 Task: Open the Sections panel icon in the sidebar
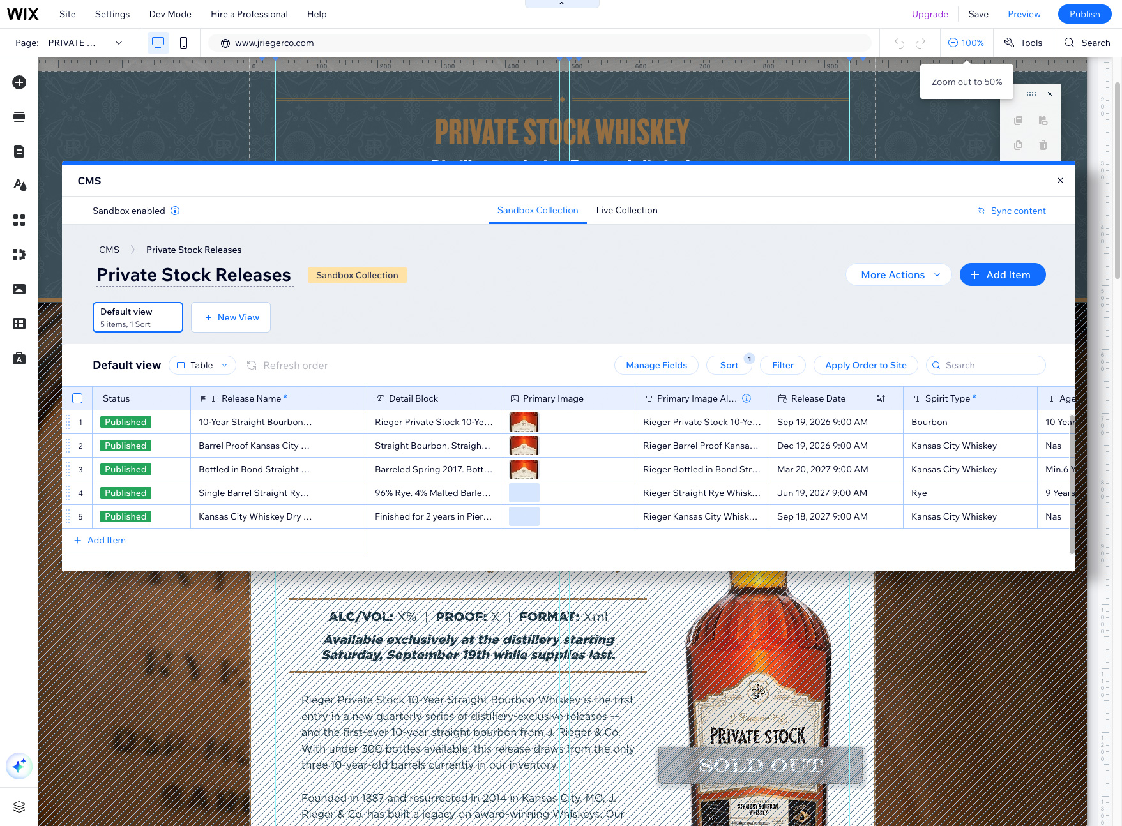click(19, 117)
